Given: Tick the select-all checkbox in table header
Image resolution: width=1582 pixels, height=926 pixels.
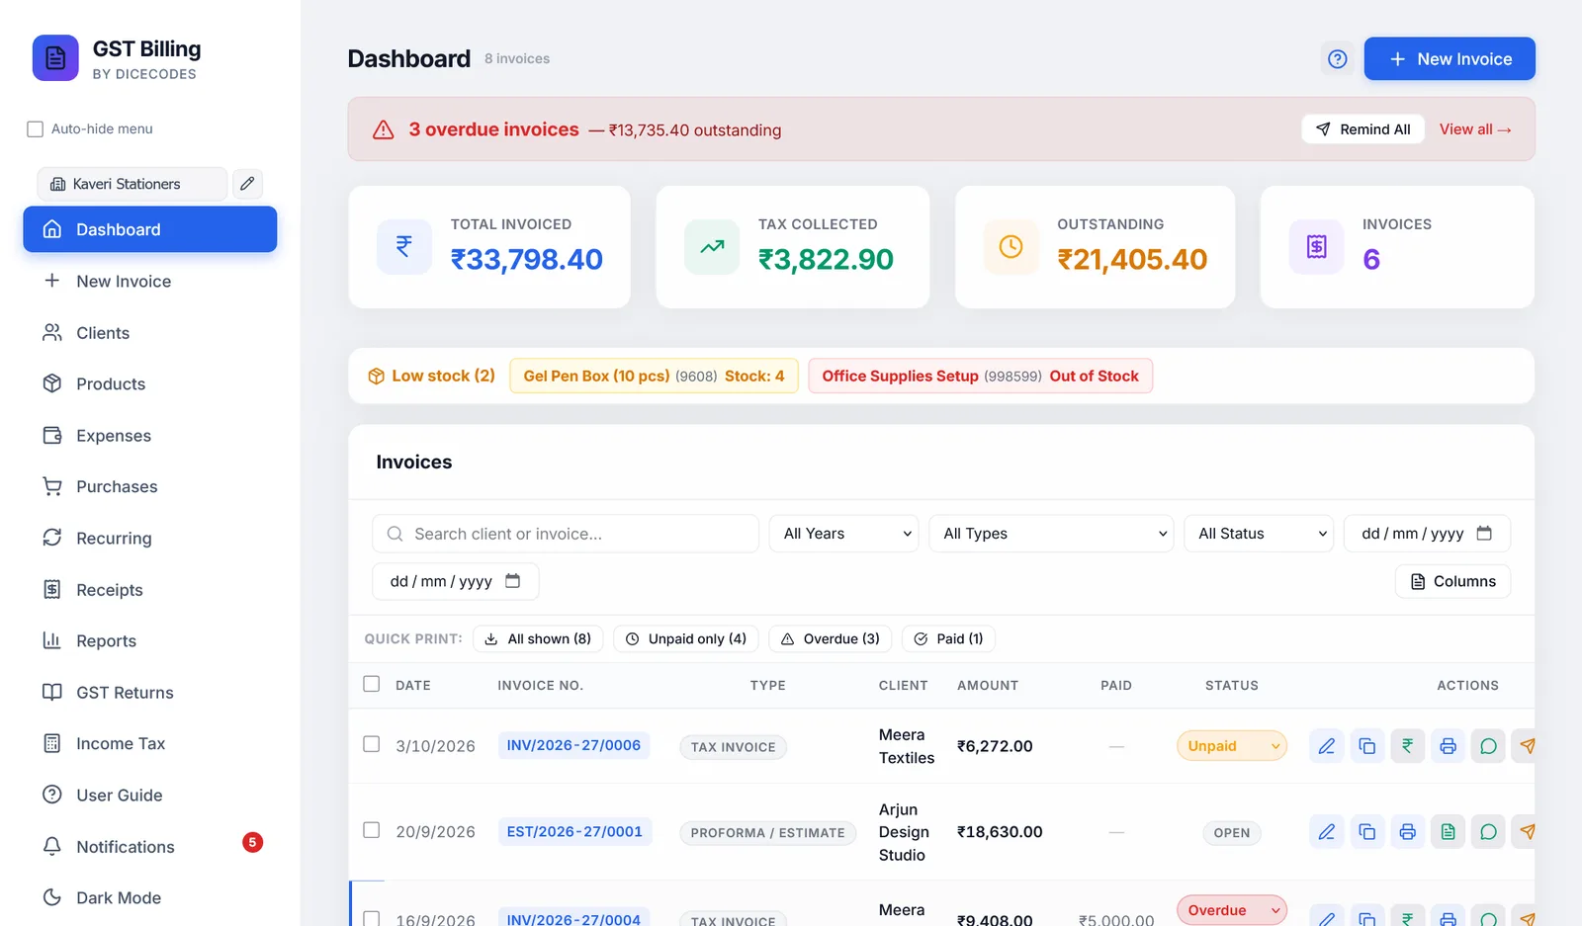Looking at the screenshot, I should click(372, 684).
